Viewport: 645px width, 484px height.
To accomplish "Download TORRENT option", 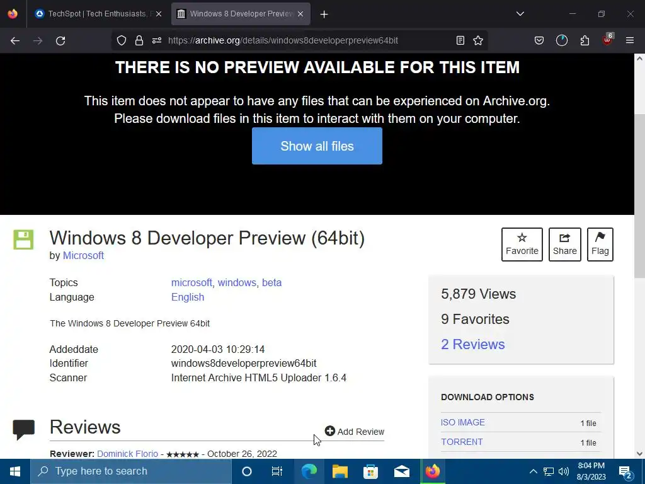I will [462, 442].
